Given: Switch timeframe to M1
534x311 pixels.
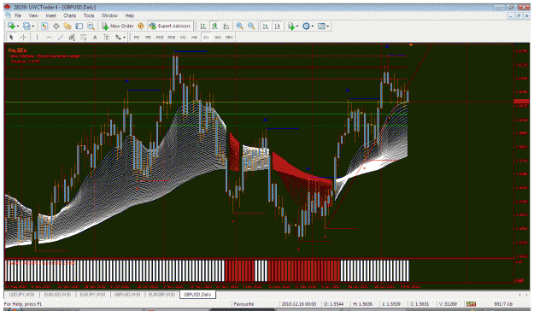Looking at the screenshot, I should click(x=137, y=37).
